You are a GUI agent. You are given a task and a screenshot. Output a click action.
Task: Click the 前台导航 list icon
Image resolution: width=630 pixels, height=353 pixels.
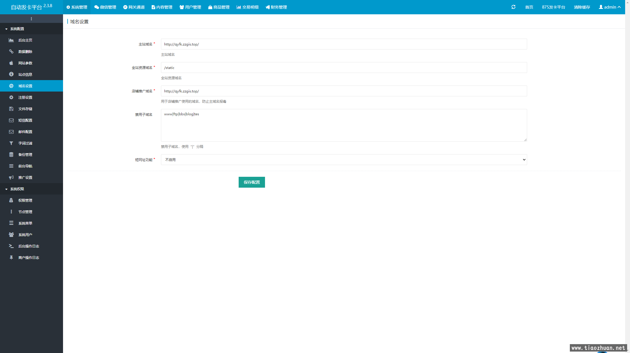click(x=11, y=166)
